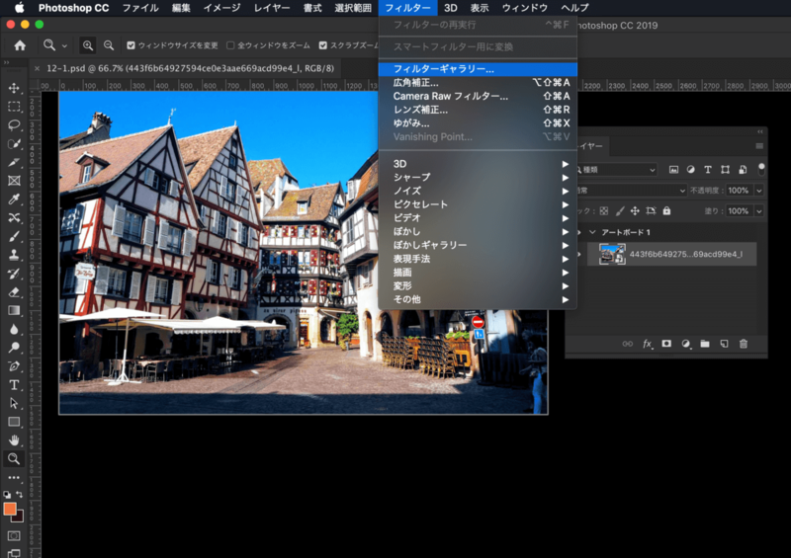Screen dimensions: 791x558
Task: Expand the シャープ submenu
Action: point(478,178)
